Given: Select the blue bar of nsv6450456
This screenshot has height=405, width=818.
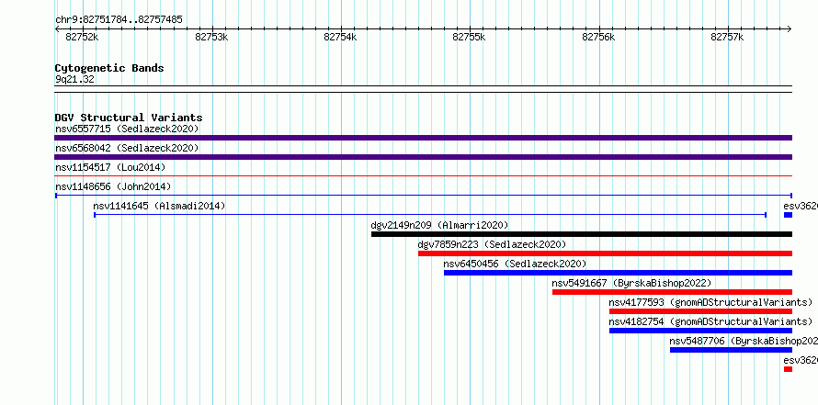Looking at the screenshot, I should (618, 273).
